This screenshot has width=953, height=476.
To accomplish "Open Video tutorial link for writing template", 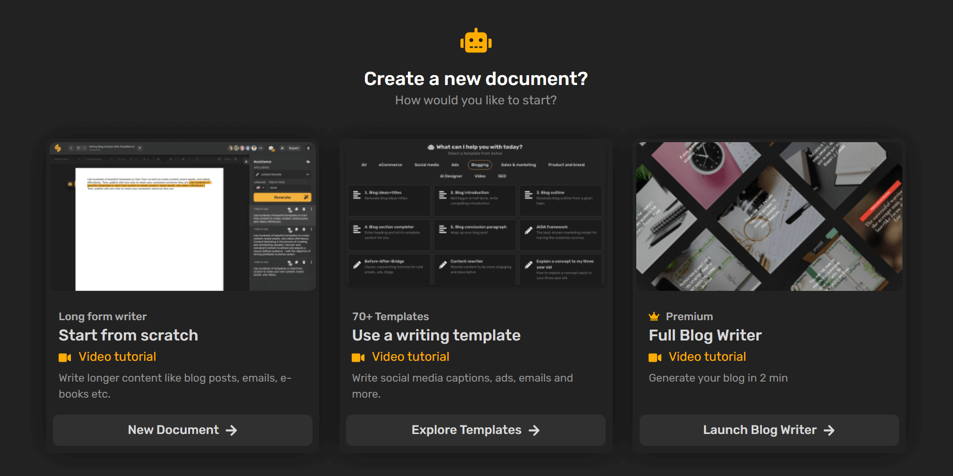I will pyautogui.click(x=410, y=357).
